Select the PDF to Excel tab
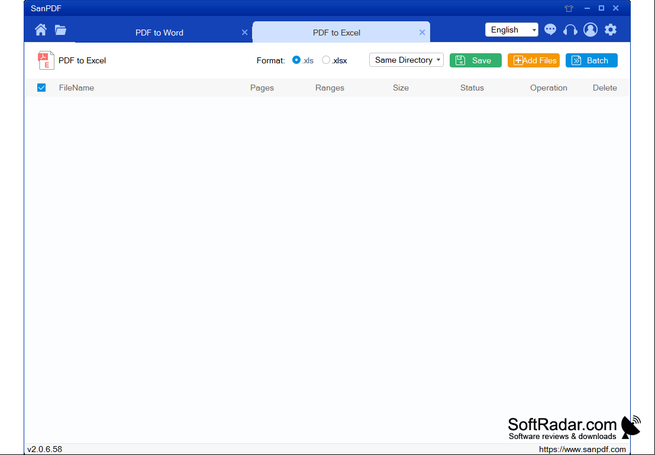 (336, 33)
